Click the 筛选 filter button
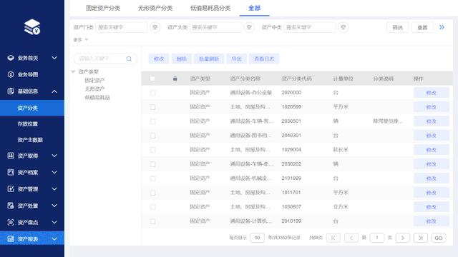Screen dimensions: 458x257 point(398,27)
